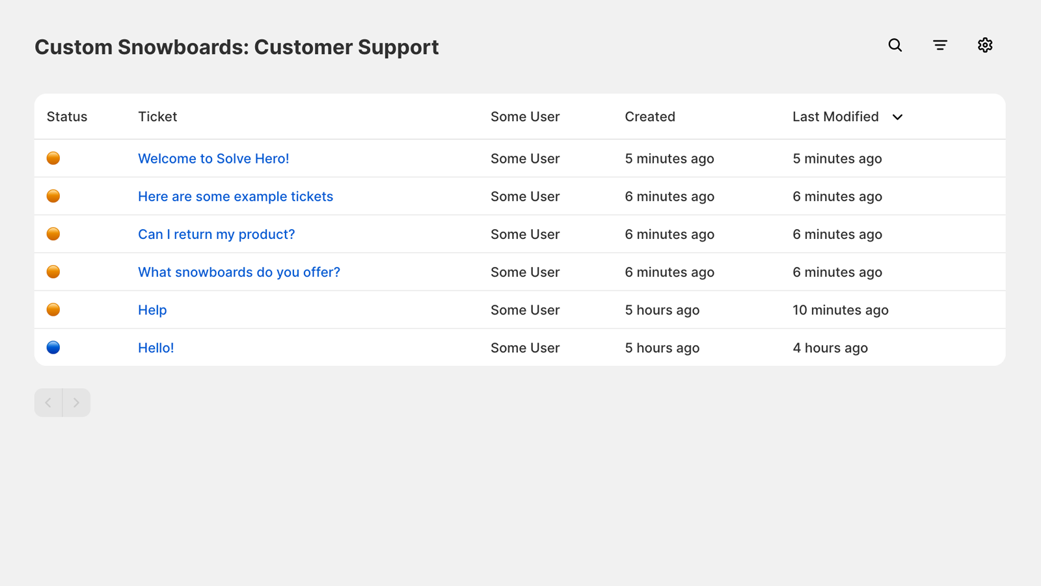Click the Ticket column header
Screen dimensions: 1041x586
pos(157,117)
